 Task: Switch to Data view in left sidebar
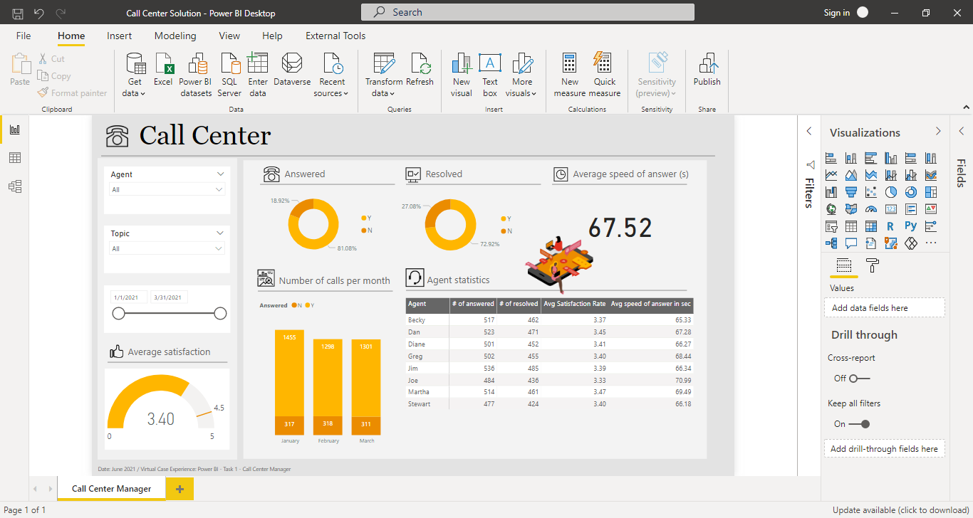pos(14,158)
